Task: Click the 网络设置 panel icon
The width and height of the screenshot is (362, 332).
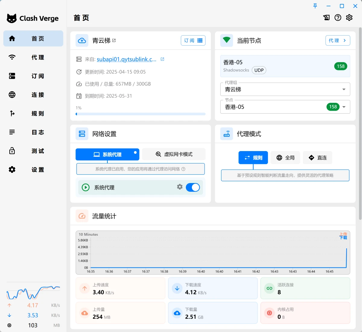Action: (82, 134)
